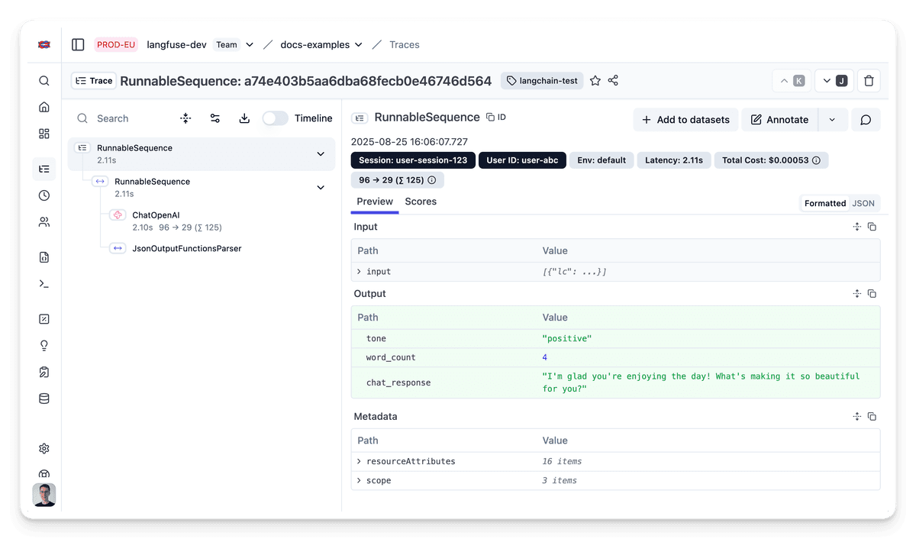
Task: Go to the next trace with J
Action: pos(834,80)
